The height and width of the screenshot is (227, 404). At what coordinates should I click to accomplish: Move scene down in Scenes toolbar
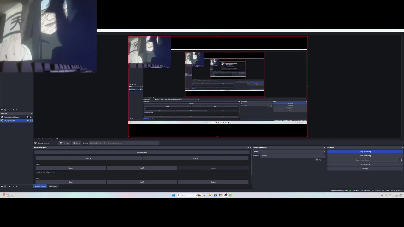[17, 110]
